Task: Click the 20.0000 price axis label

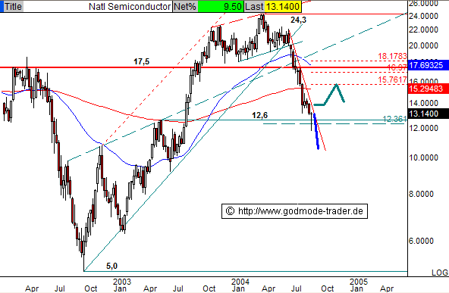Action: [423, 45]
